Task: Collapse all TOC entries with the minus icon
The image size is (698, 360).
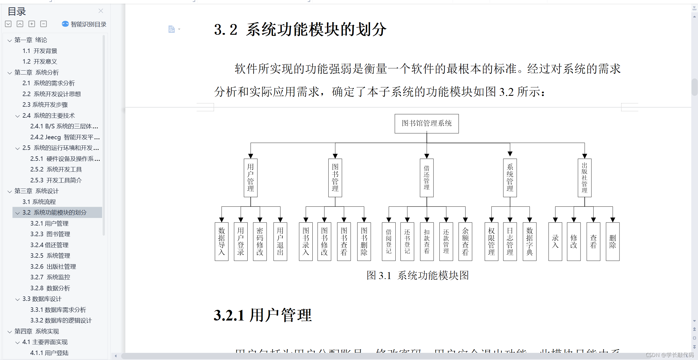Action: click(43, 24)
